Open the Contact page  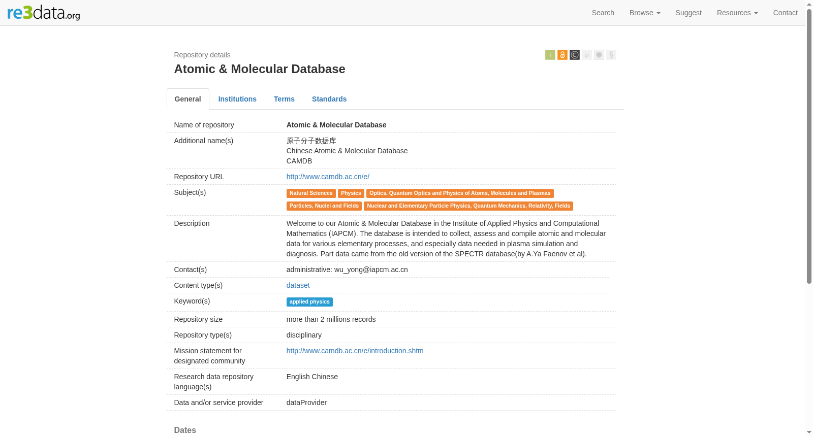click(x=786, y=13)
